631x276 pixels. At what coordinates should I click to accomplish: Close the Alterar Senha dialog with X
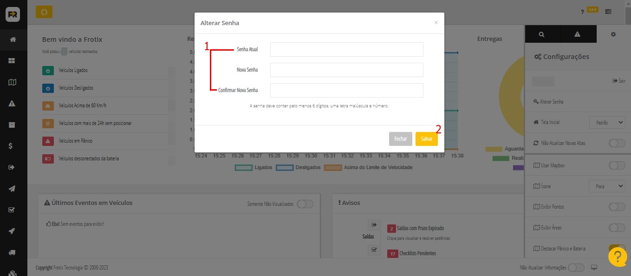point(436,22)
